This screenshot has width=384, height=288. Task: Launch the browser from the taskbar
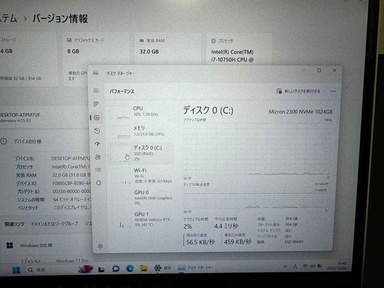click(129, 268)
